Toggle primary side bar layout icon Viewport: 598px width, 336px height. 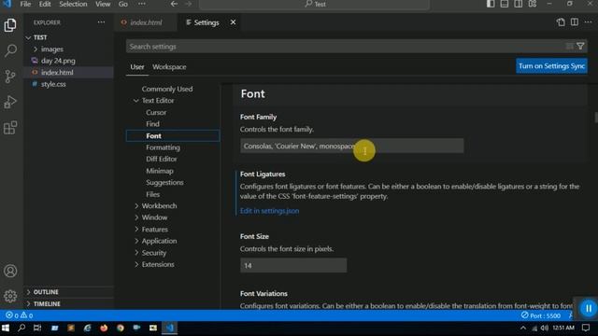(491, 4)
